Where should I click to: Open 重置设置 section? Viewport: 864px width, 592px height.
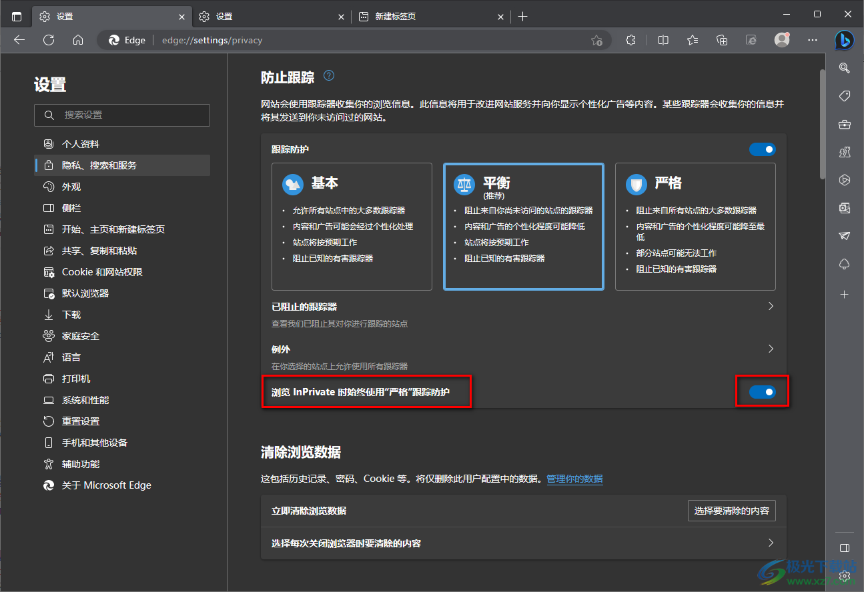coord(122,421)
